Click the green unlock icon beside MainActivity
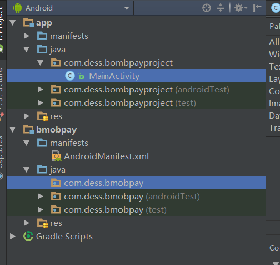The width and height of the screenshot is (280, 265). pos(81,76)
